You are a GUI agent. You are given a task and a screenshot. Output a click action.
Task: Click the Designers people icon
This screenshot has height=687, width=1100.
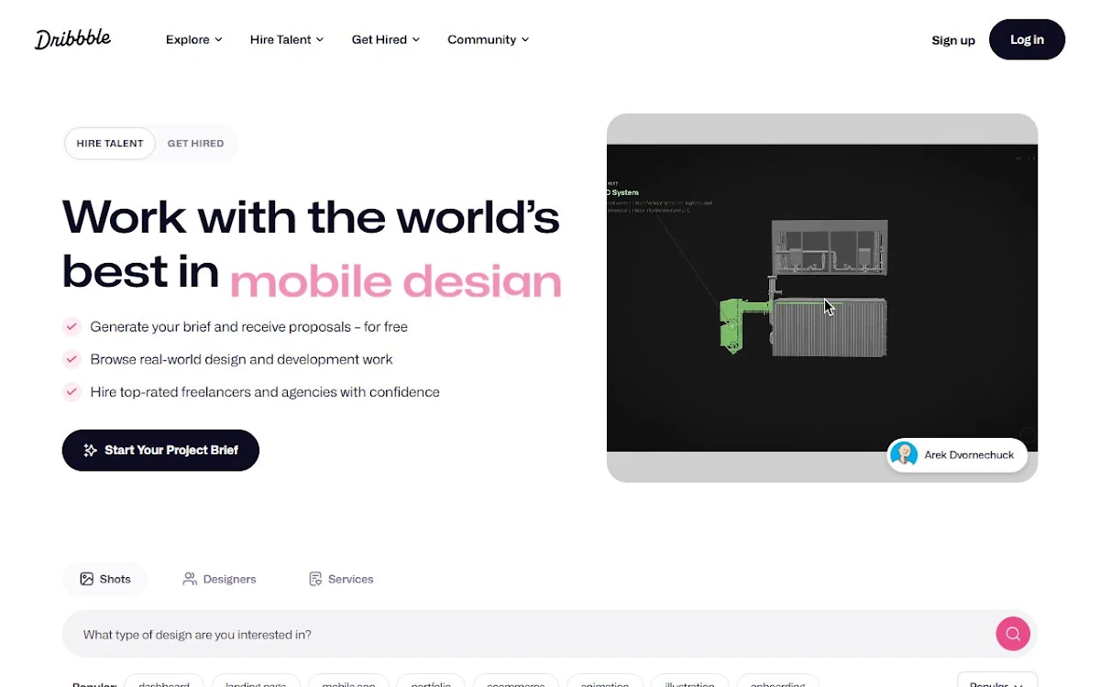(x=190, y=579)
